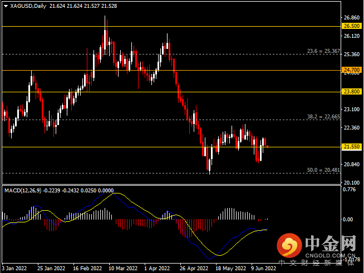Click the 16 Feb 2022 date label
364x273 pixels.
(x=87, y=269)
